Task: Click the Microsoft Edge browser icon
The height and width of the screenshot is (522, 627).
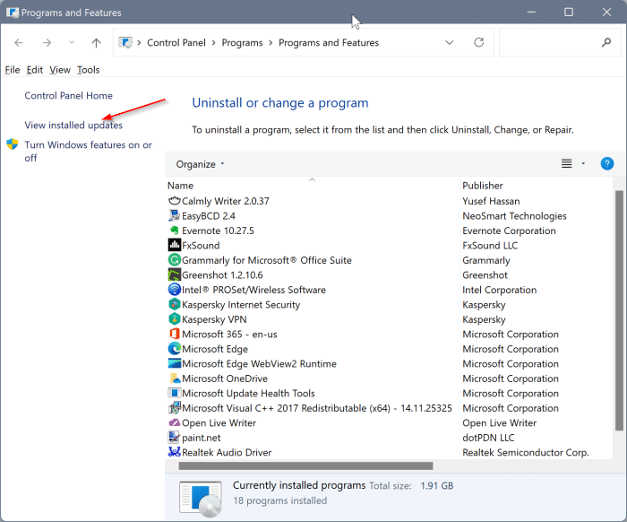Action: [x=175, y=349]
